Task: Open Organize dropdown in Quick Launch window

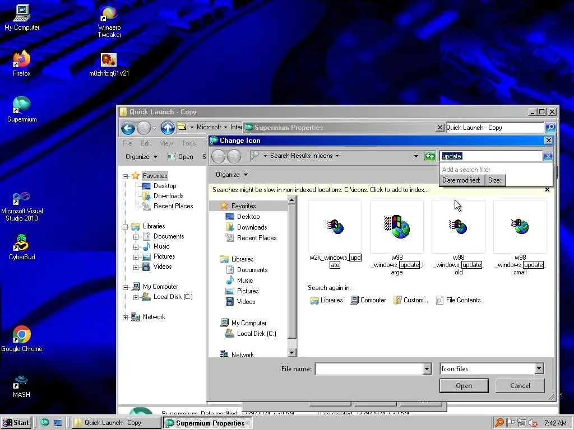Action: 141,157
